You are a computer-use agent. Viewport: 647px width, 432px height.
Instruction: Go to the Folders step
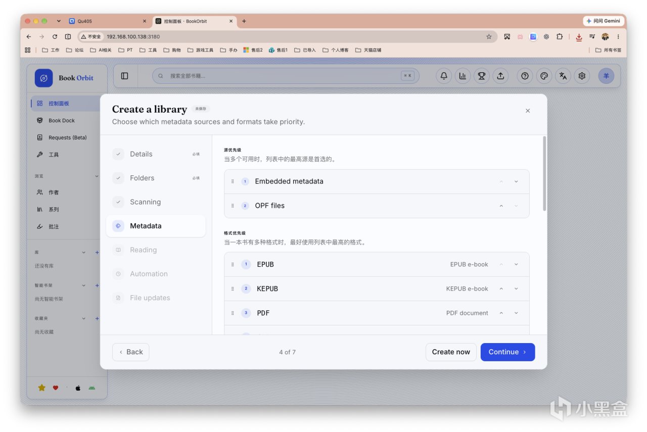[156, 178]
